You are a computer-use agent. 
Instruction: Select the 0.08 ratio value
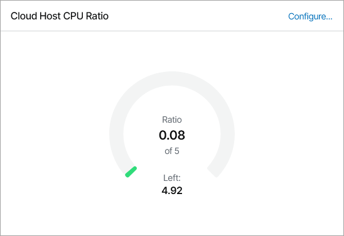(172, 135)
